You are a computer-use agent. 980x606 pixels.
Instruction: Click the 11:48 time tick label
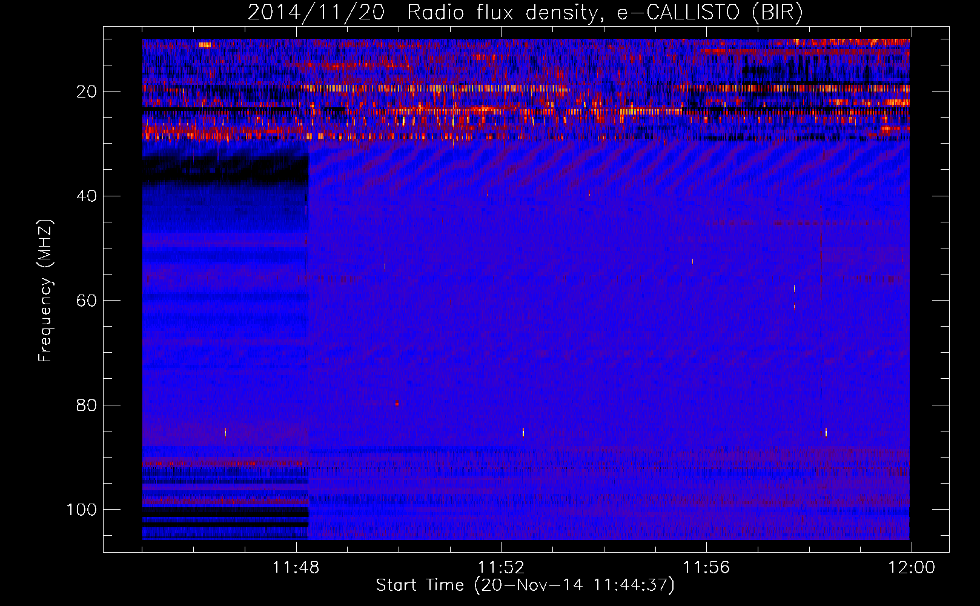tap(296, 568)
